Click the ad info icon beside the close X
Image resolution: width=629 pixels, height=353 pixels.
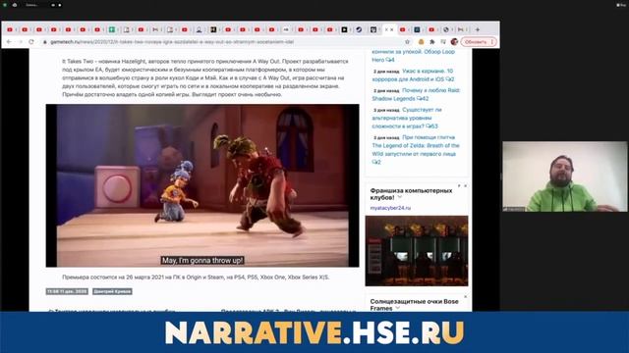pyautogui.click(x=459, y=185)
